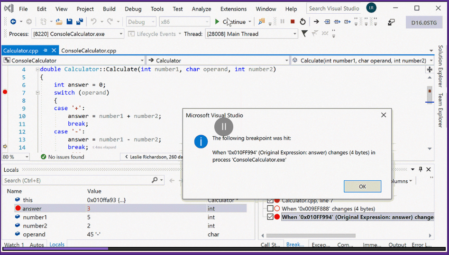Switch to the Autos tab
449x255 pixels.
point(37,245)
